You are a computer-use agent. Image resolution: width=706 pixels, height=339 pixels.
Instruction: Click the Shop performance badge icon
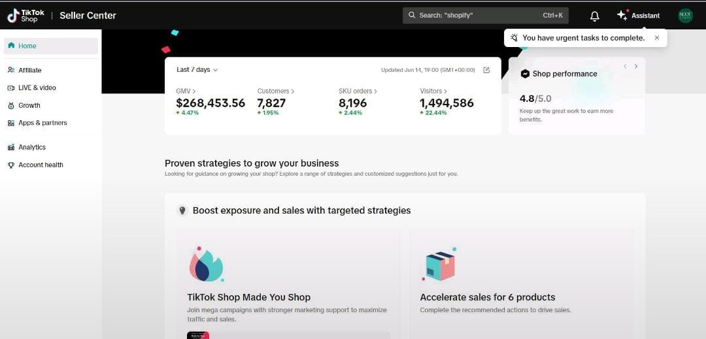click(x=524, y=74)
